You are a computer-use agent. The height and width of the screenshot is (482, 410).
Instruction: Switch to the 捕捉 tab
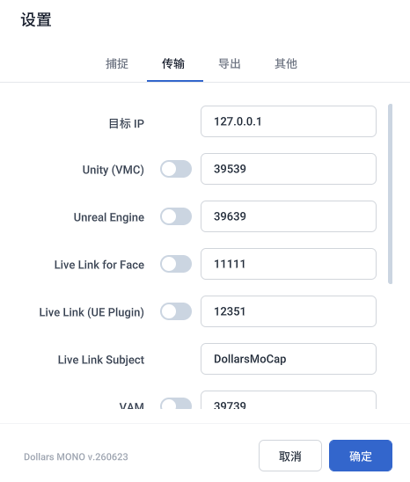117,63
